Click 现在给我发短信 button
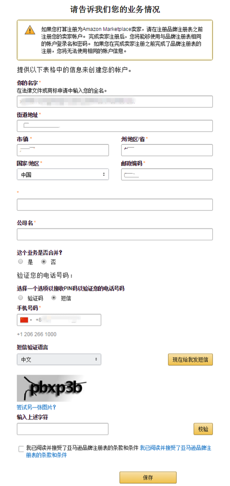Screen dimensions: 230x486 [190, 360]
